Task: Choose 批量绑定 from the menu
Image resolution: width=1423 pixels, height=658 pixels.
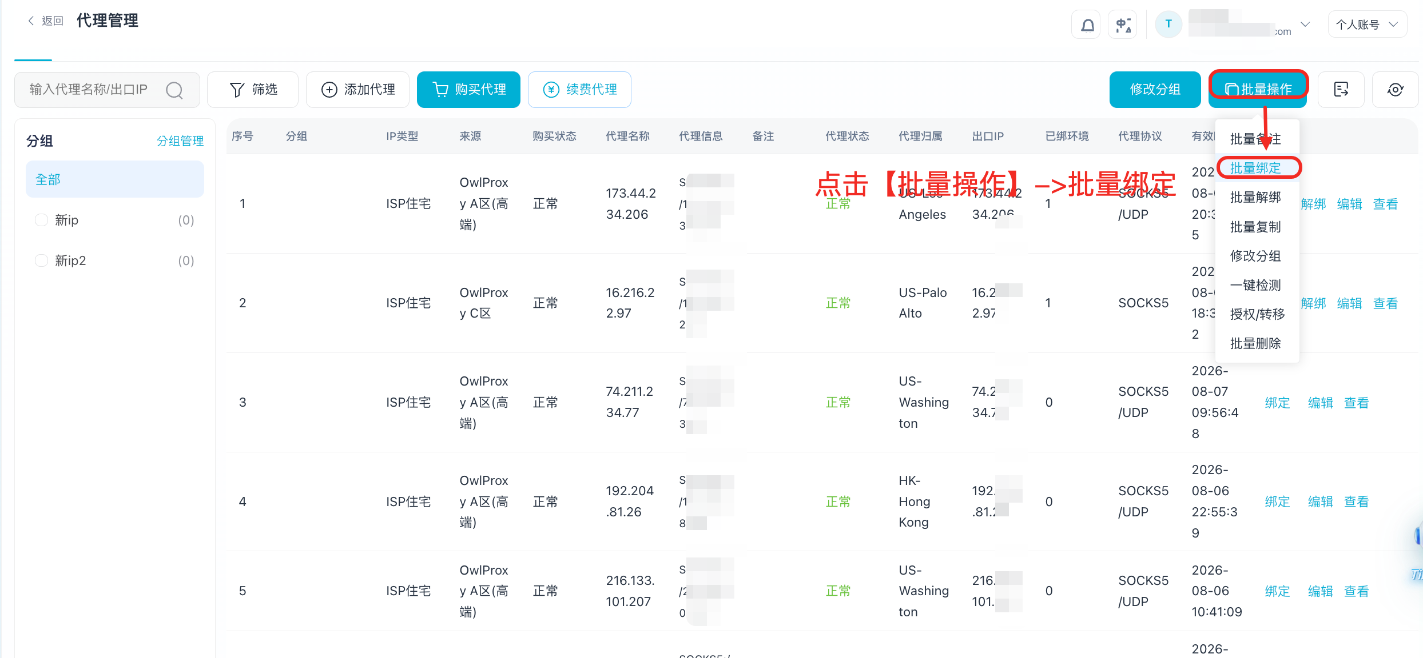Action: (x=1255, y=168)
